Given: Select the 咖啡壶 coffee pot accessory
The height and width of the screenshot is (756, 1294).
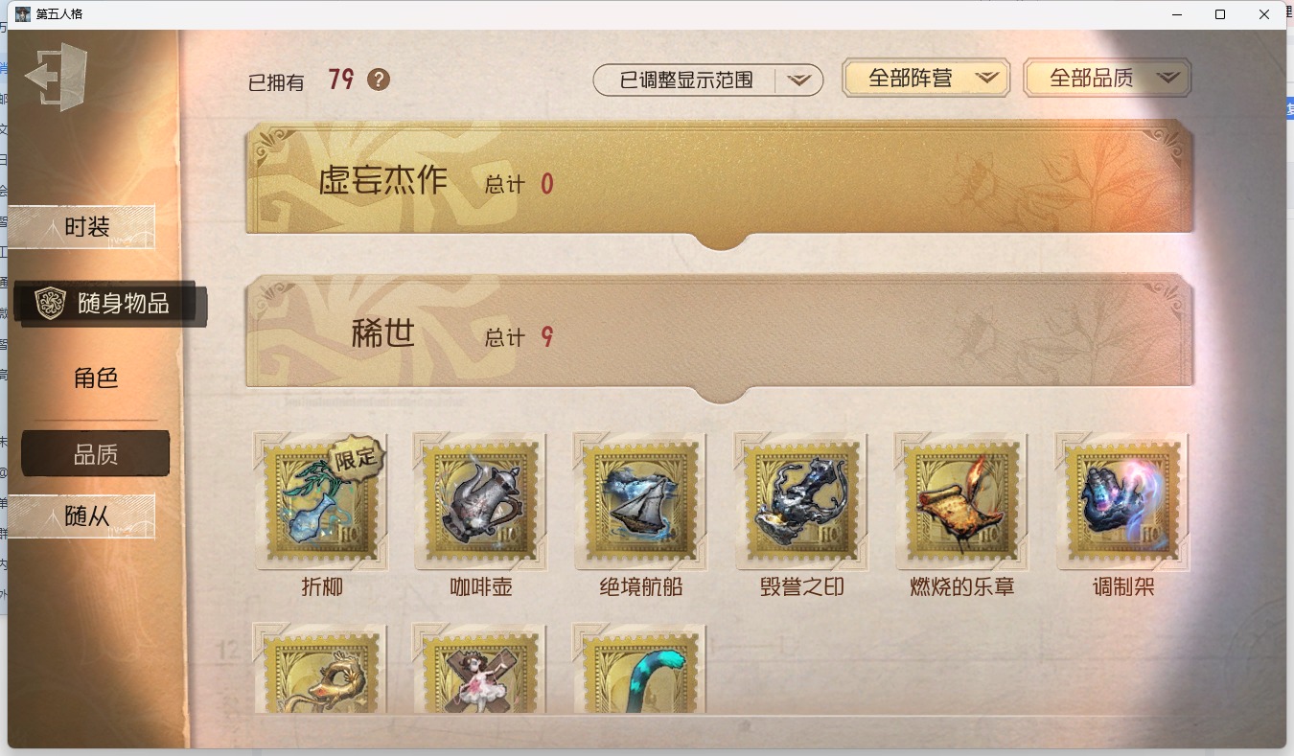Looking at the screenshot, I should click(x=480, y=500).
